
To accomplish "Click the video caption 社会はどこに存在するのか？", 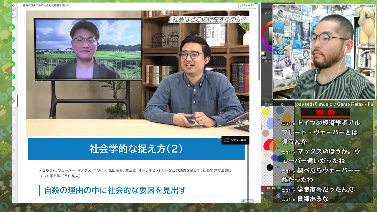I will (x=209, y=19).
